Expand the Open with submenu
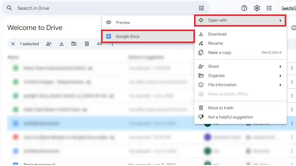The image size is (296, 166). pyautogui.click(x=240, y=20)
